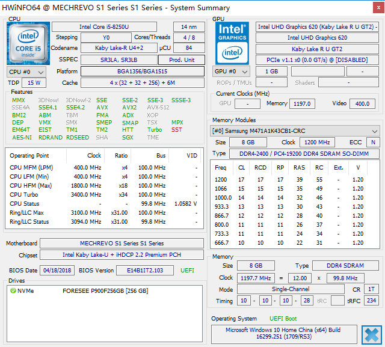The image size is (385, 347).
Task: Click green checkmark icon beside NVMe drive
Action: point(13,291)
